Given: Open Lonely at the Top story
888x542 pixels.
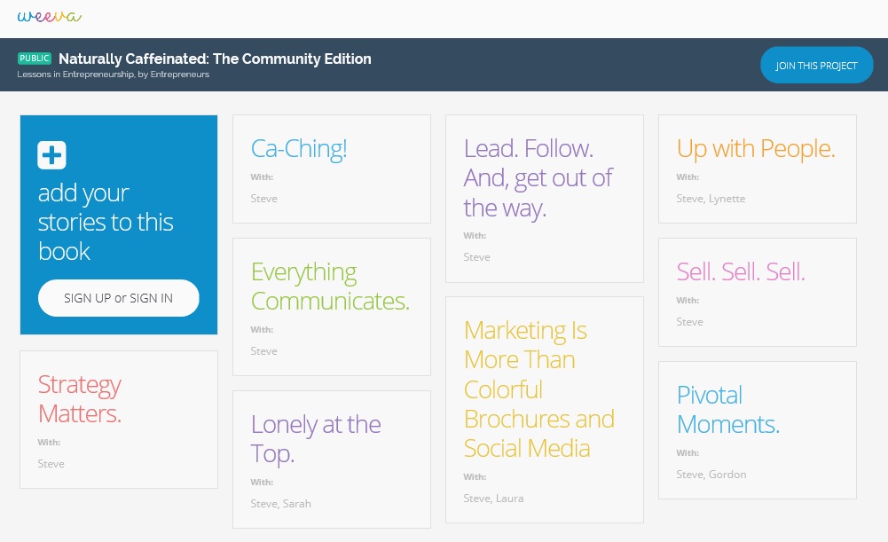Looking at the screenshot, I should click(316, 439).
